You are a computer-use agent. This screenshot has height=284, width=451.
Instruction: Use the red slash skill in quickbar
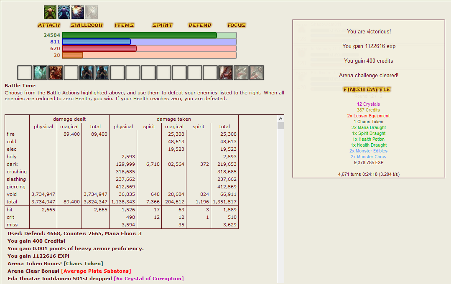pos(226,73)
